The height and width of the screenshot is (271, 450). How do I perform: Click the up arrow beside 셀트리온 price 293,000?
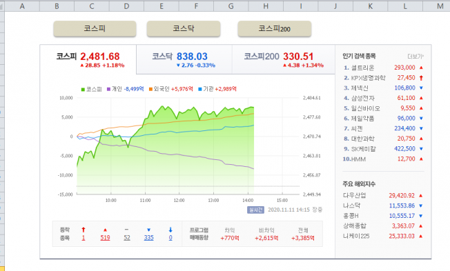[x=421, y=68]
